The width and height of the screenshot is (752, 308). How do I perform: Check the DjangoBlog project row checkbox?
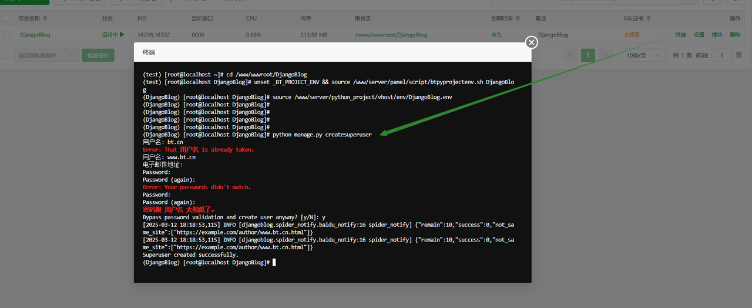[x=6, y=35]
